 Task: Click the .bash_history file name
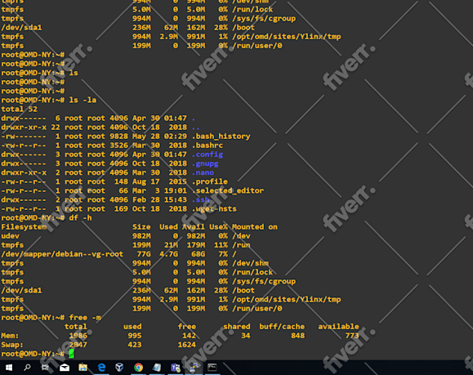[x=221, y=136]
